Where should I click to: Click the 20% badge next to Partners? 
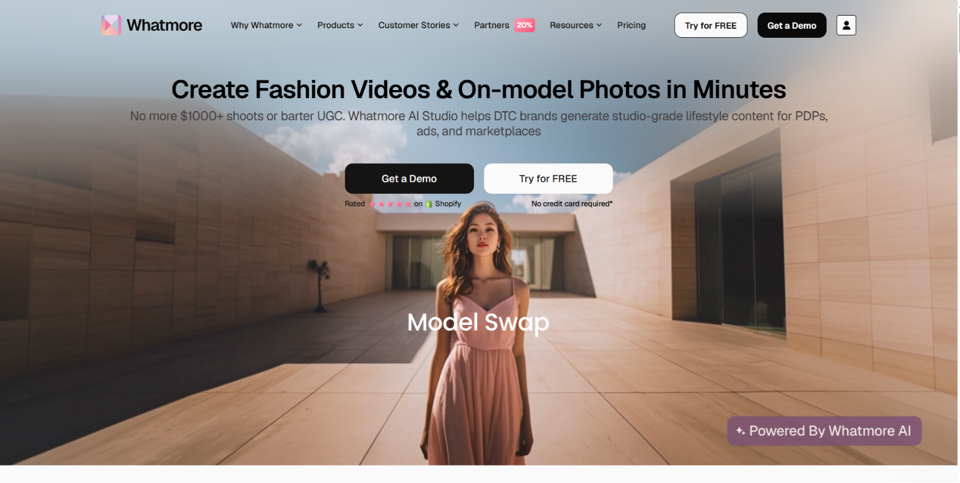tap(524, 25)
